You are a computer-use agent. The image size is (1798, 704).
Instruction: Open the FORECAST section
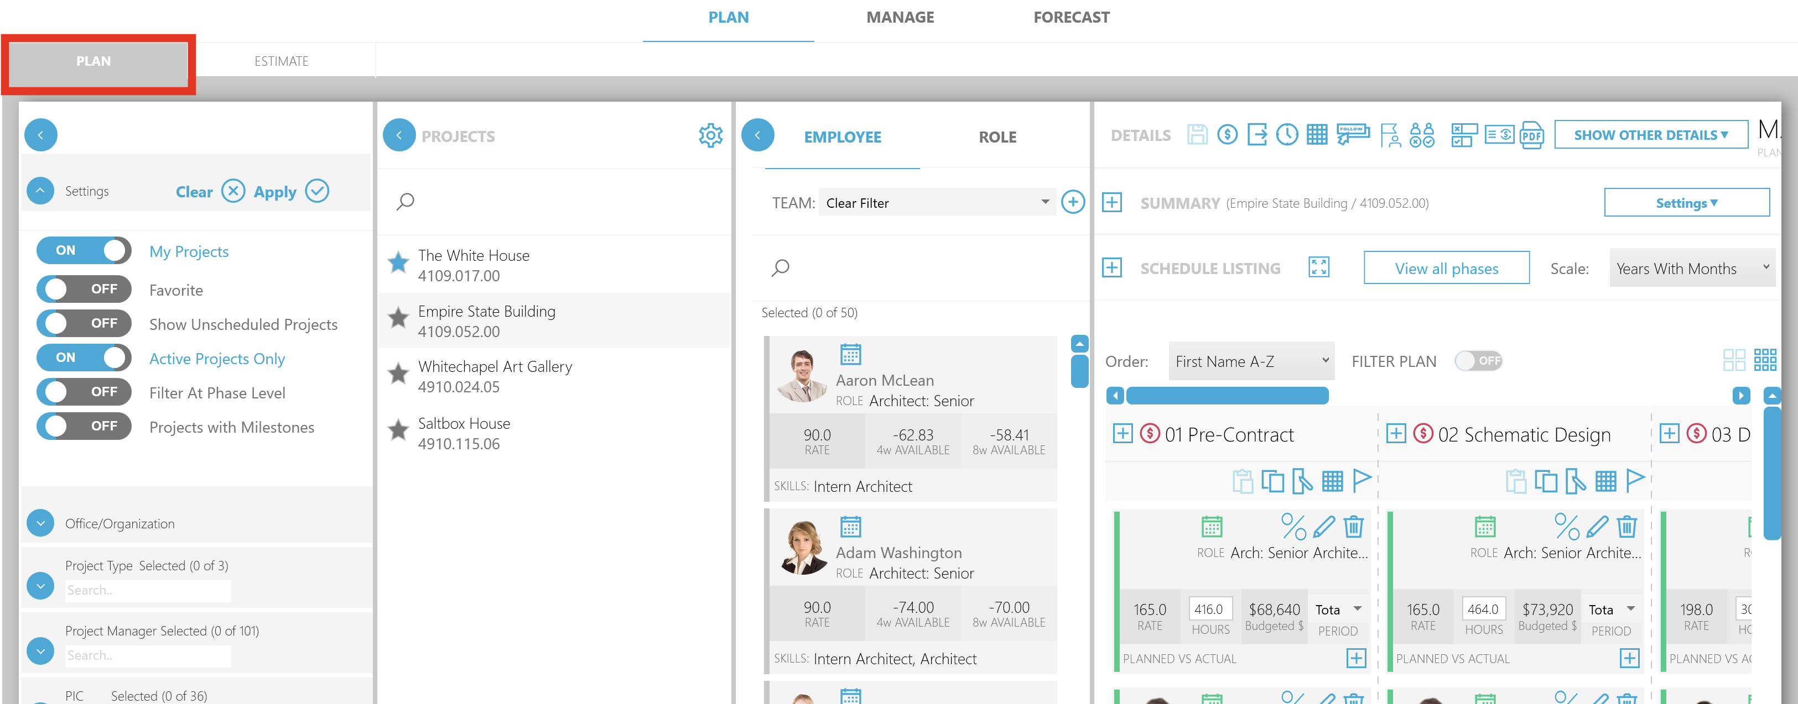click(1072, 17)
